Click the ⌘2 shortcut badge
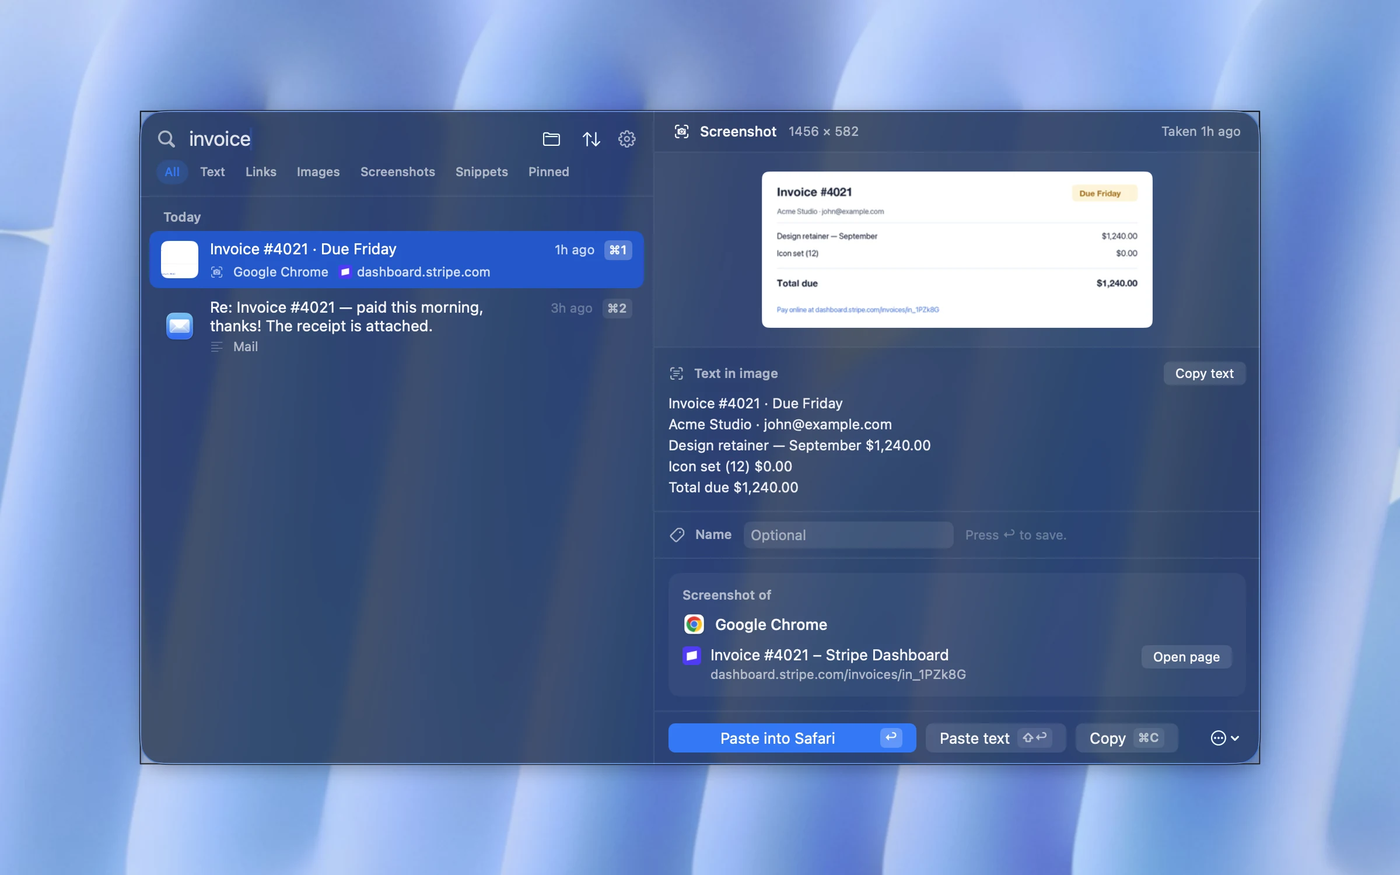The height and width of the screenshot is (875, 1400). (617, 308)
